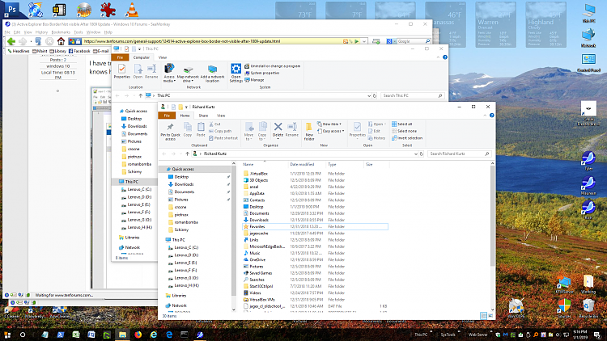Viewport: 607px width, 341px height.
Task: Sort the file list by Date modified column
Action: [x=302, y=164]
